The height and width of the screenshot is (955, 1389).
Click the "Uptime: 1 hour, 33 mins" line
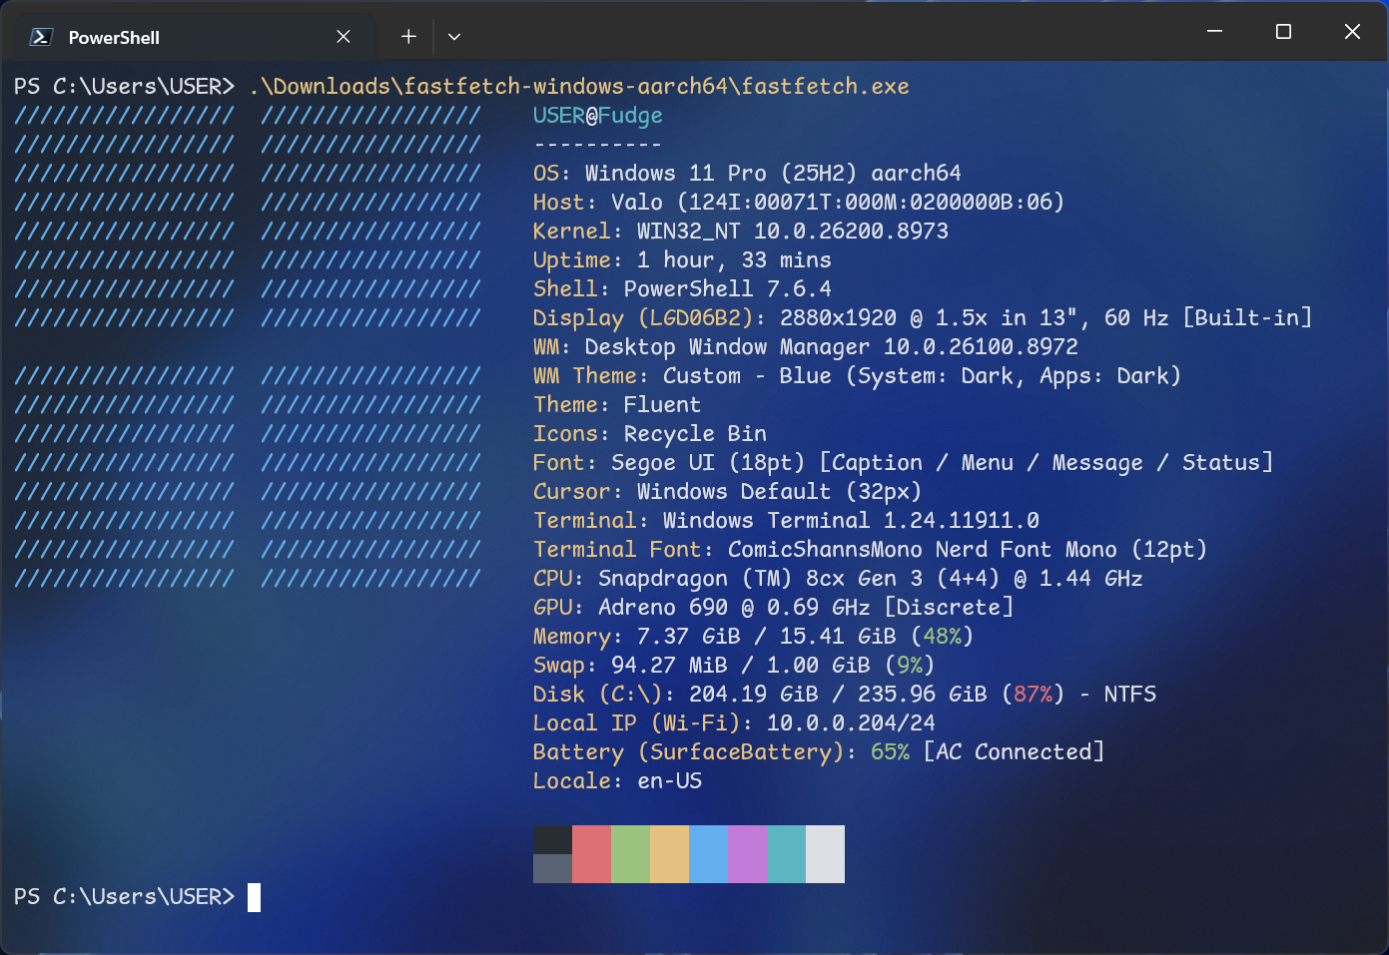pos(682,260)
